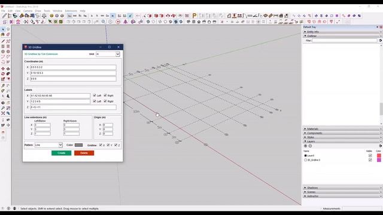The height and width of the screenshot is (215, 383).
Task: Hide the 3D_Gridline 0 layer
Action: (x=370, y=160)
